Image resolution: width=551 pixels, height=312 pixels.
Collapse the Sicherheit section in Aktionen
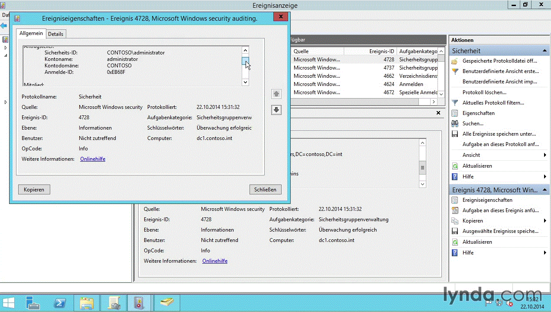click(x=545, y=51)
